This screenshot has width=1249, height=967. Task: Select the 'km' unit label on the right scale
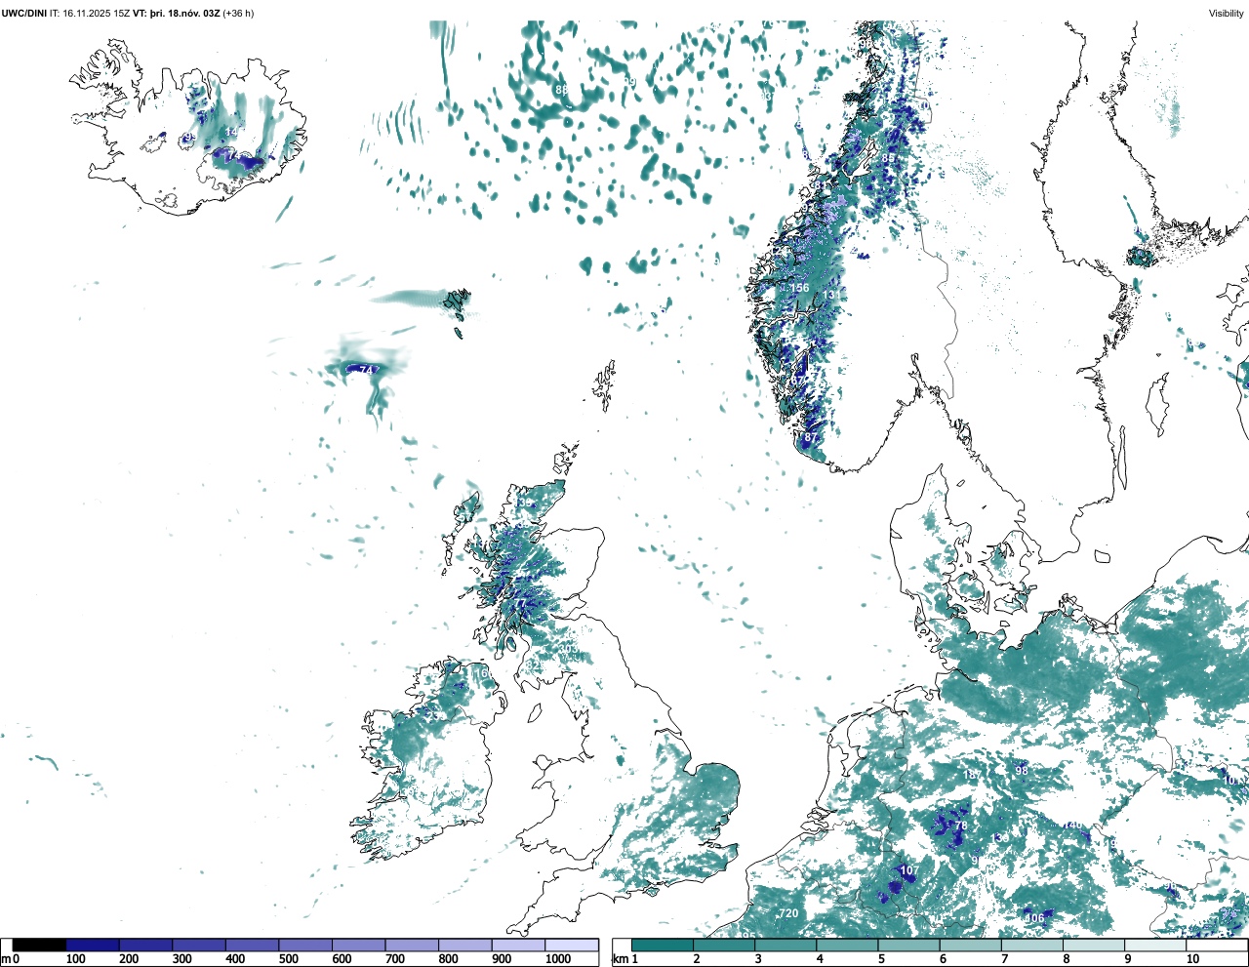coord(620,959)
